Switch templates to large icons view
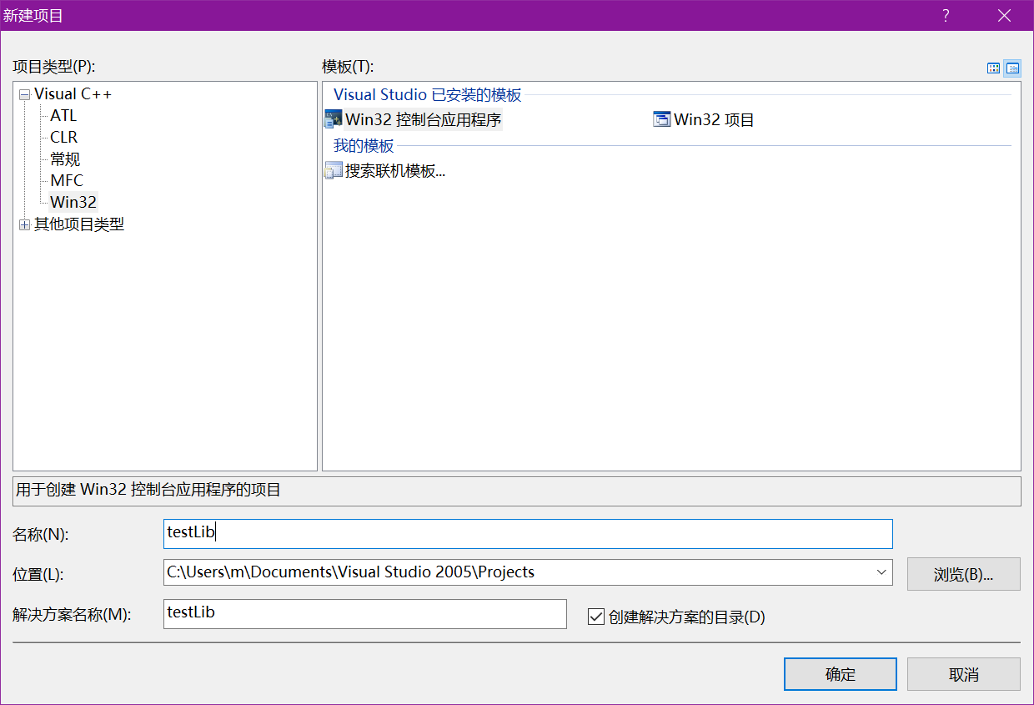This screenshot has height=705, width=1034. coord(993,68)
